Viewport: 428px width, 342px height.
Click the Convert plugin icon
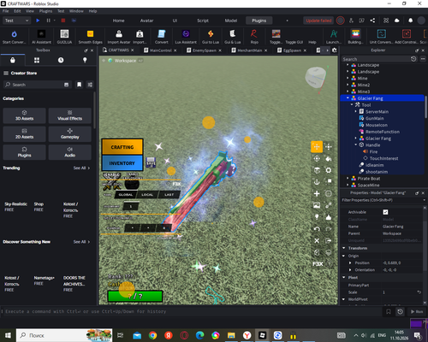162,34
